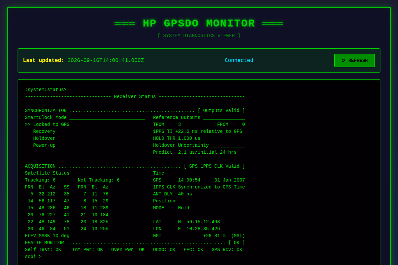Screen dimensions: 398x265
Task: Click 'HOLD THR 1.000 us' line
Action: (x=177, y=138)
